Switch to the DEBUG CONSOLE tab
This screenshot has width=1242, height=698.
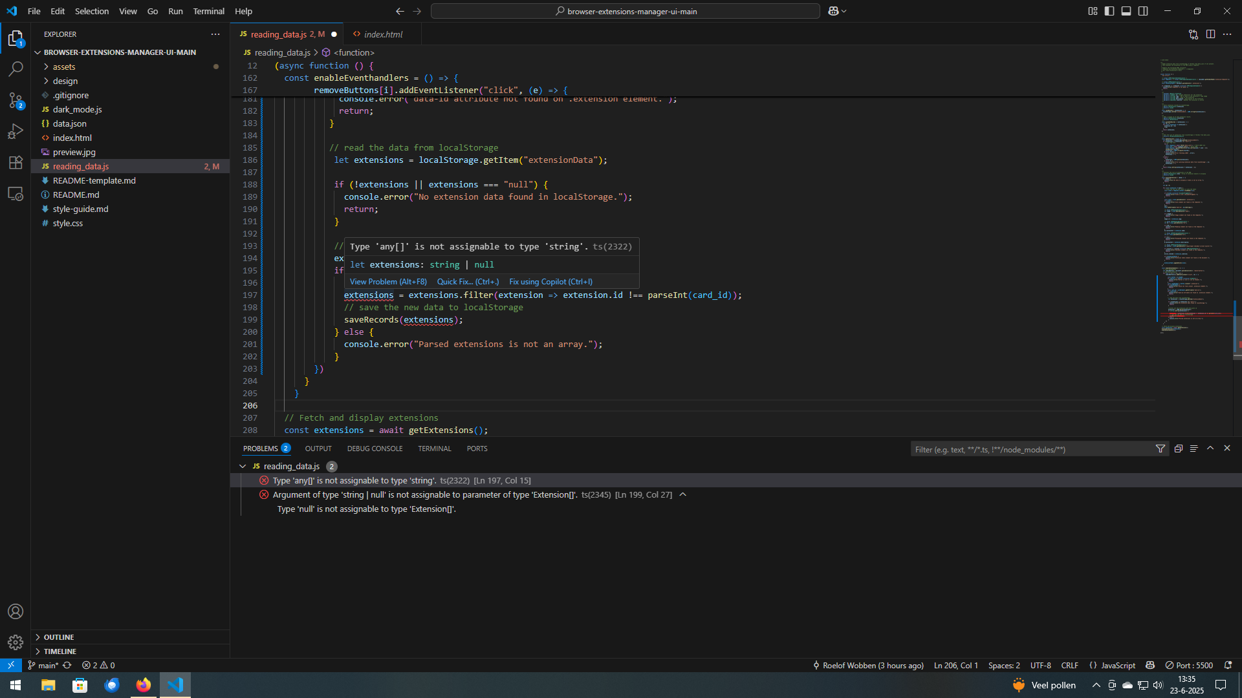(x=375, y=449)
